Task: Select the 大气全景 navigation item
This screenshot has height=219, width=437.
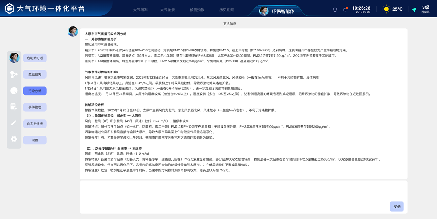Action: [x=168, y=10]
